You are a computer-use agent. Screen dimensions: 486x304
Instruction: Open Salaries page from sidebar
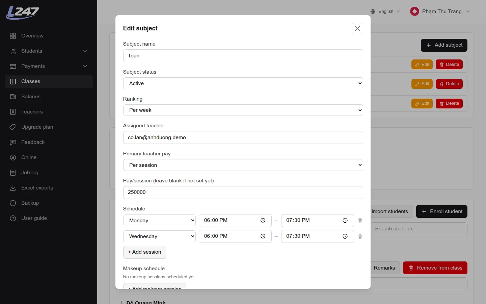(49, 97)
